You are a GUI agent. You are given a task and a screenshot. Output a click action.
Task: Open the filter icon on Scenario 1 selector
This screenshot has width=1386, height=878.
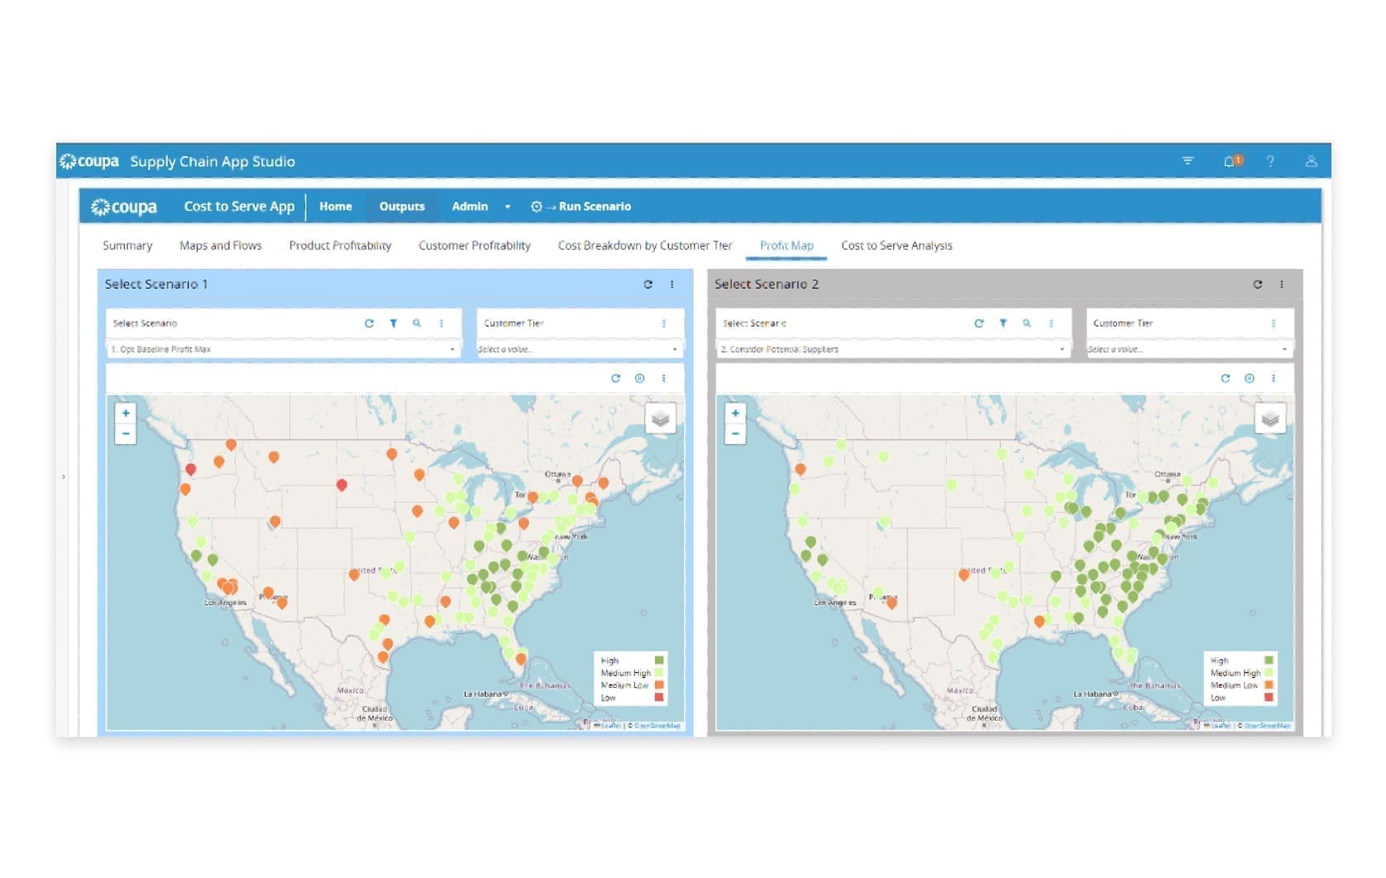click(x=394, y=324)
